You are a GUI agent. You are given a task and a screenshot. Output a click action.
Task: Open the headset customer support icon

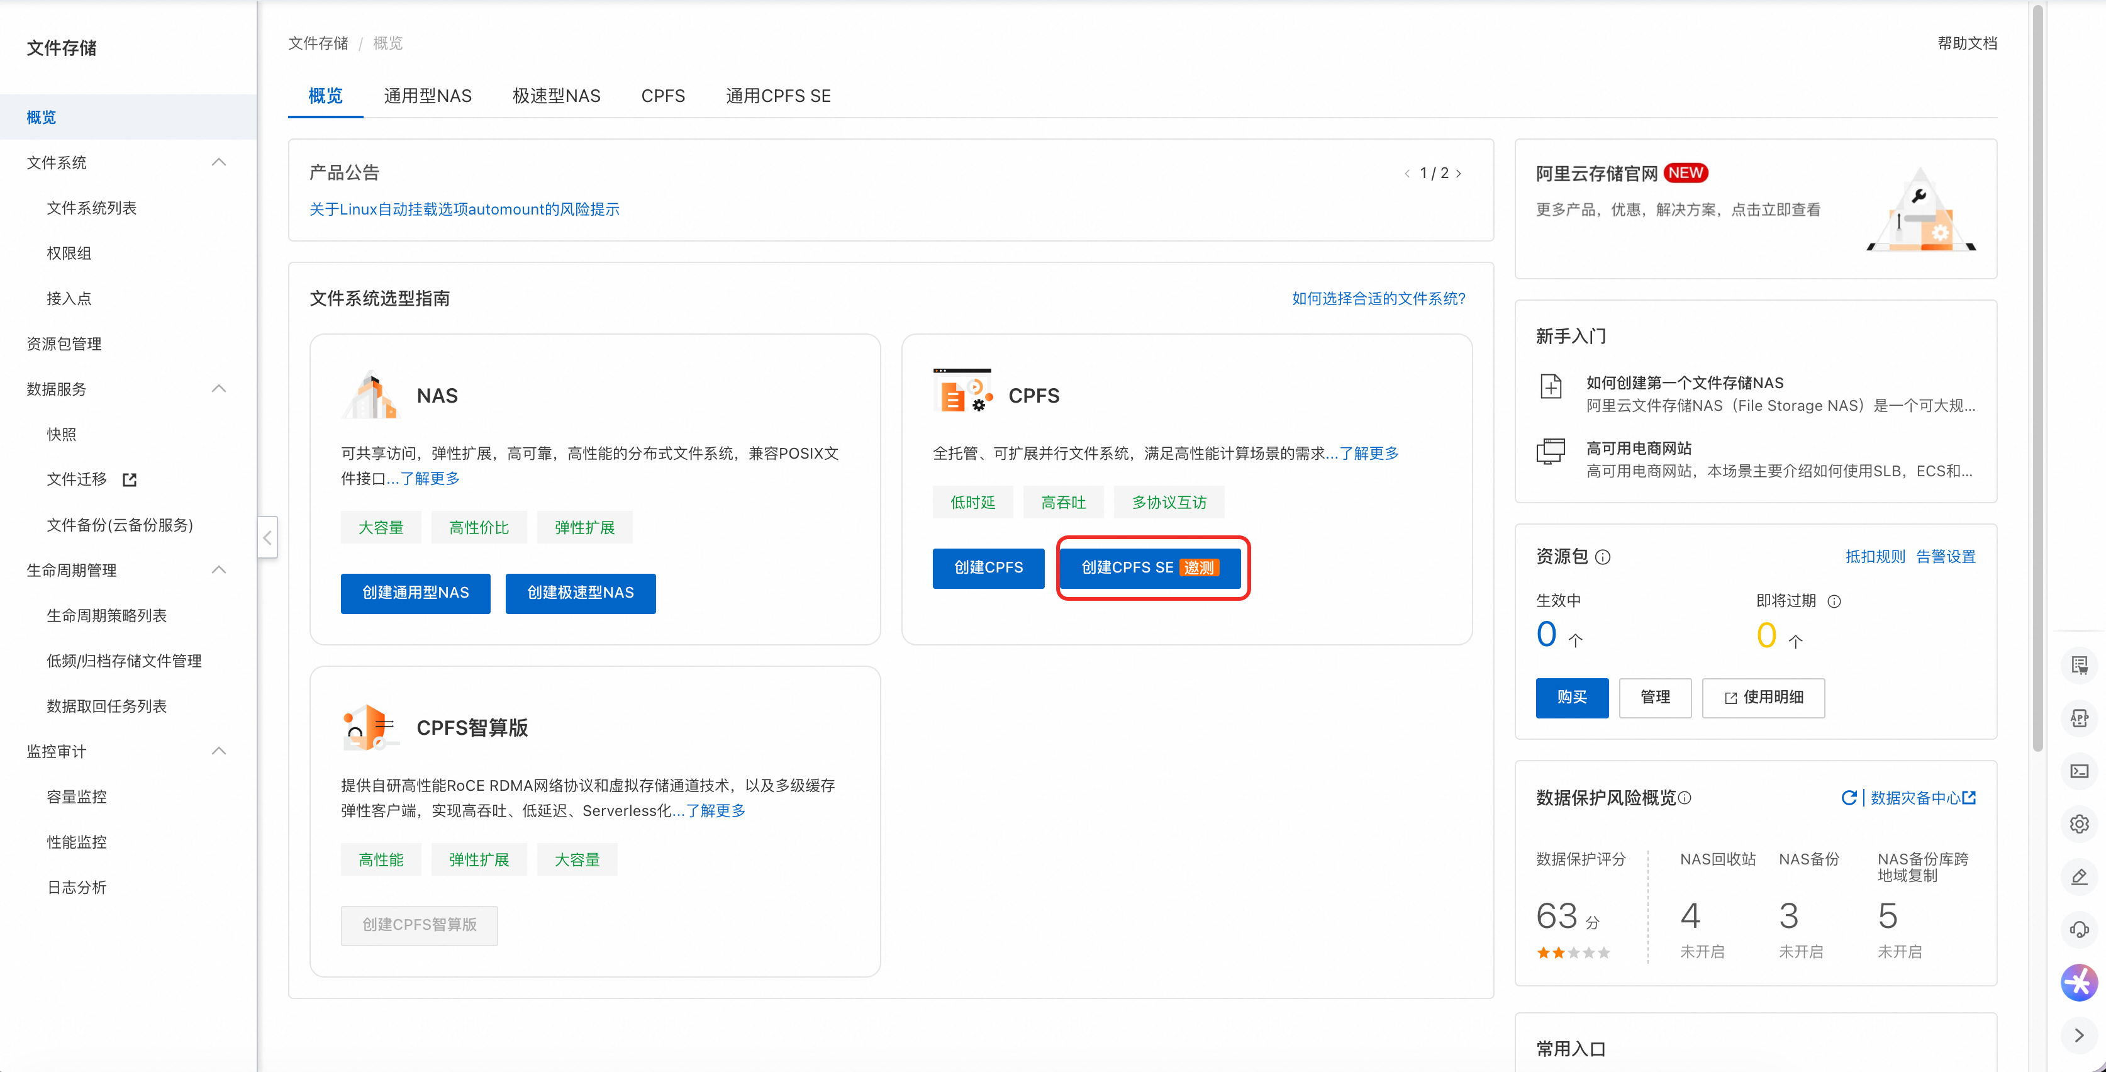coord(2079,930)
